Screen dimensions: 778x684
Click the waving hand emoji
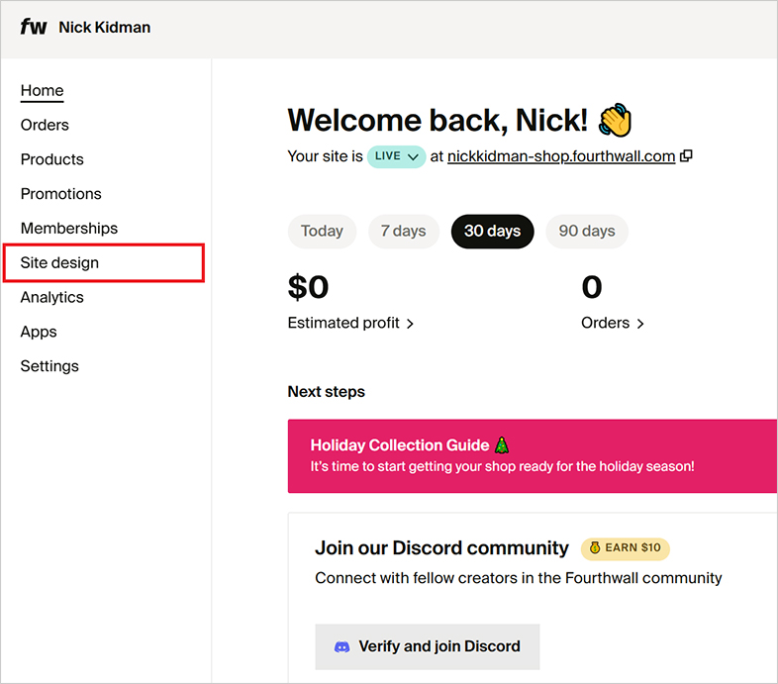[616, 120]
